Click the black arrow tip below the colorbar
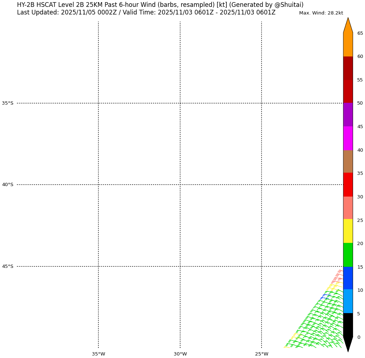This screenshot has width=365, height=358. (348, 344)
